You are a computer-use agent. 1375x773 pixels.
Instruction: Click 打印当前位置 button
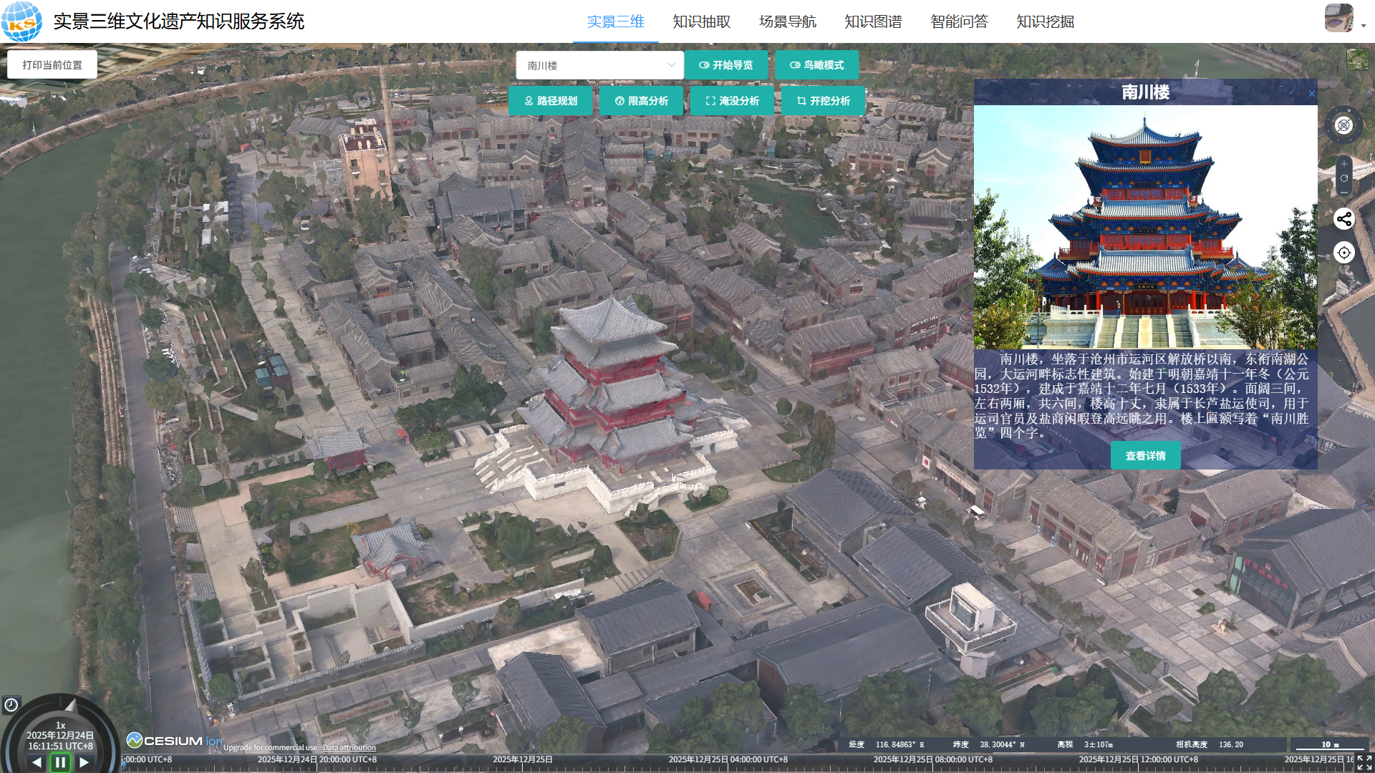tap(52, 65)
